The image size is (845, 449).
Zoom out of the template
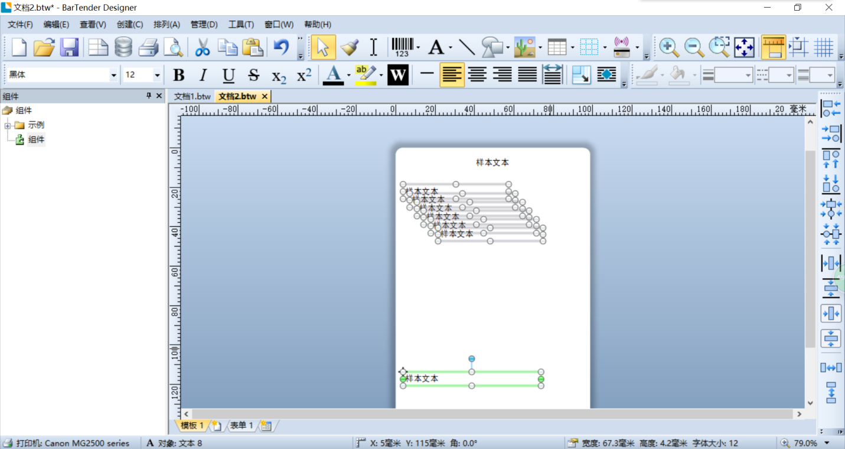[694, 47]
